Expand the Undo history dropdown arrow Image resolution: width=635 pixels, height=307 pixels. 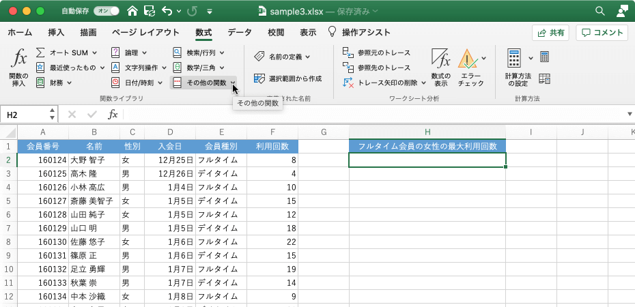coord(179,12)
